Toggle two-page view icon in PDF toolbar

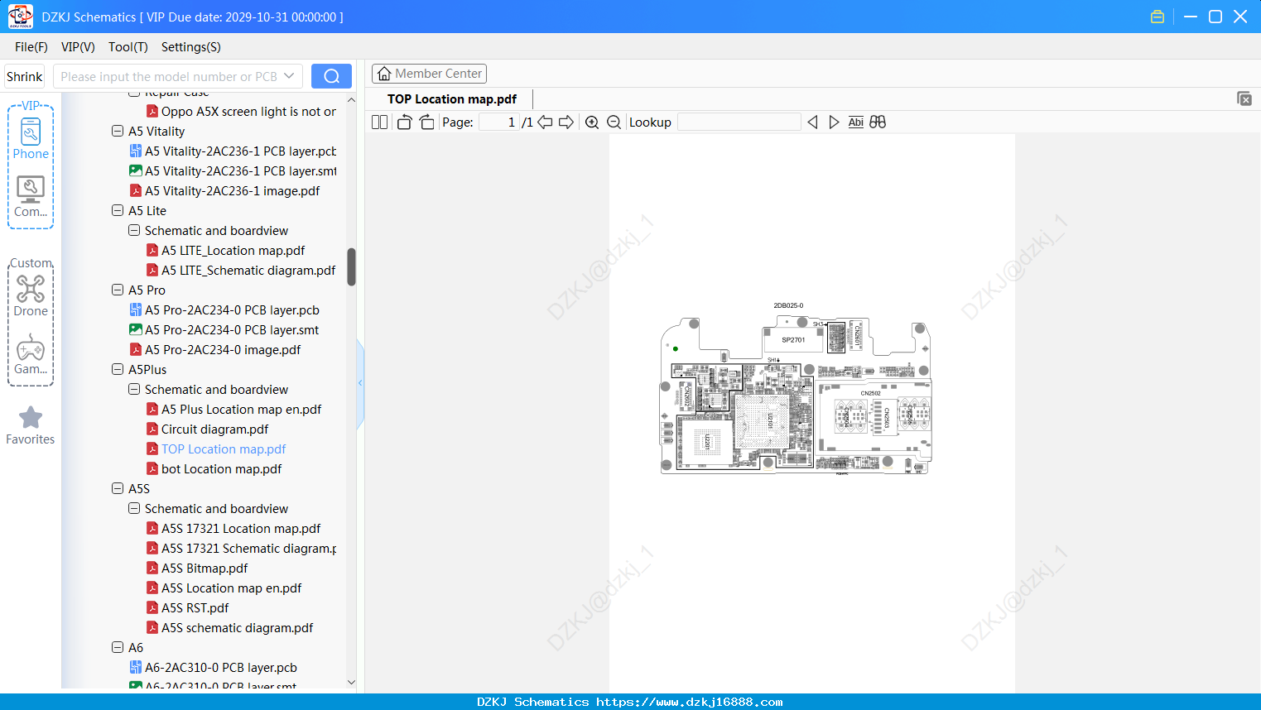click(x=379, y=122)
